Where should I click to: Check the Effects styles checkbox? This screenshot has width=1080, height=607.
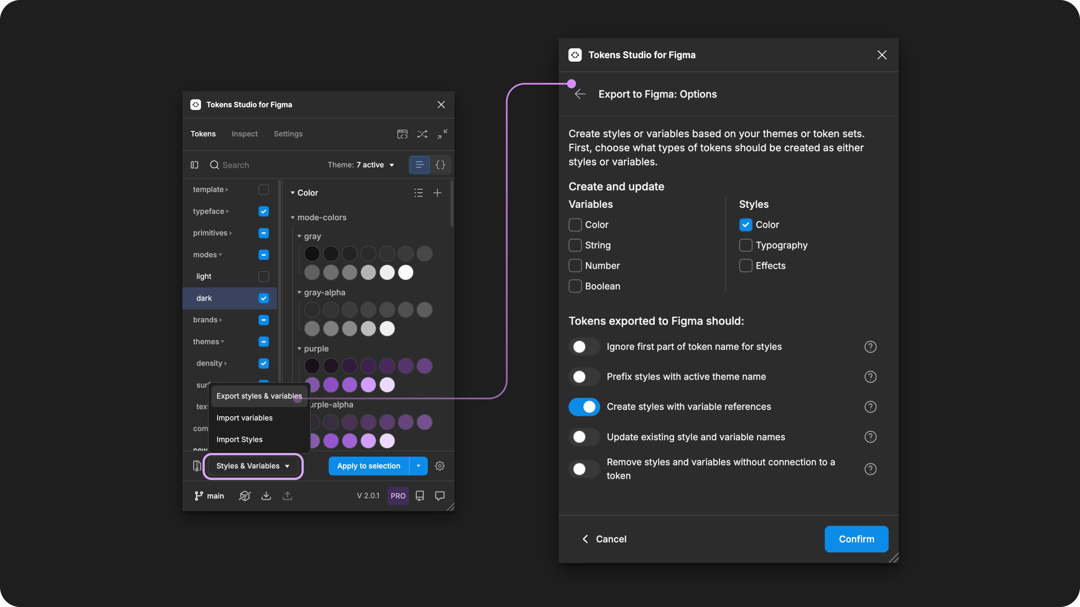coord(746,266)
